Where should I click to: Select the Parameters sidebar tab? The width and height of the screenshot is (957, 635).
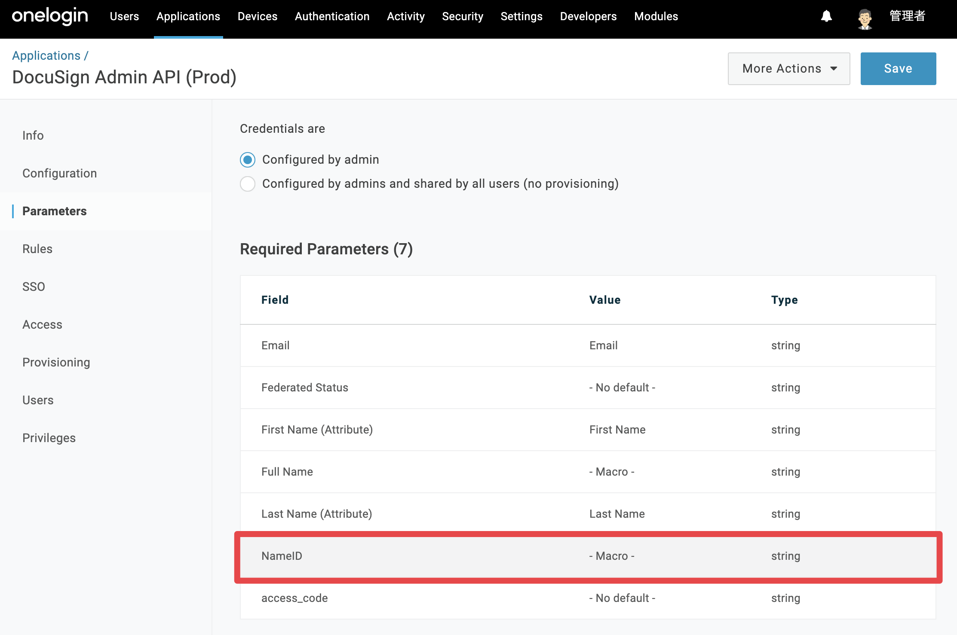(55, 211)
